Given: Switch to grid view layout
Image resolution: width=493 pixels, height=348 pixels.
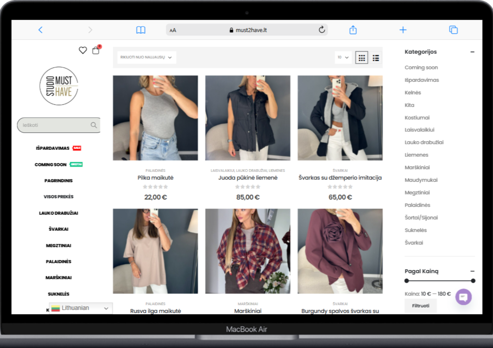Looking at the screenshot, I should pos(362,58).
